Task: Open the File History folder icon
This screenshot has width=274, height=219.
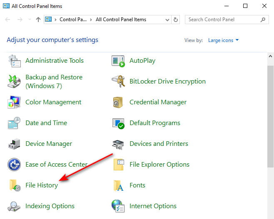Action: coord(15,185)
